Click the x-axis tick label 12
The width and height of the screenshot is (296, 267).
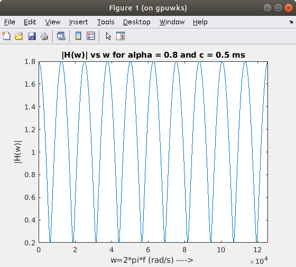tap(257, 250)
